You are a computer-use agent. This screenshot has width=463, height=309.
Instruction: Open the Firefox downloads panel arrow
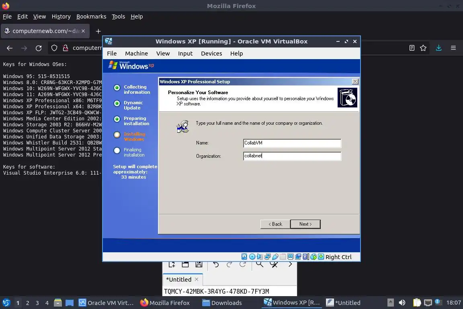point(439,48)
